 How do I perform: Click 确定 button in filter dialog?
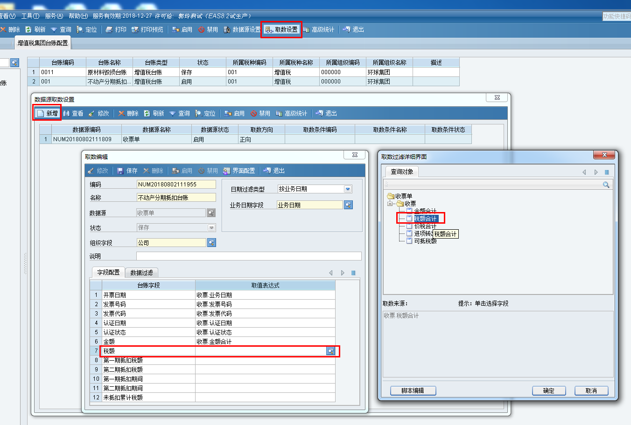[x=549, y=391]
